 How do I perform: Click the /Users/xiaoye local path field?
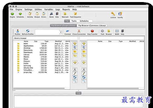45,38
